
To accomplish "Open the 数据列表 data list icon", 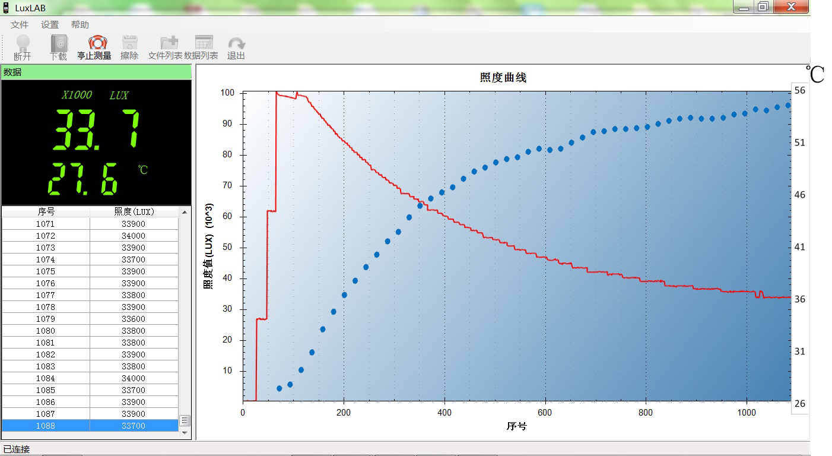I will 204,43.
